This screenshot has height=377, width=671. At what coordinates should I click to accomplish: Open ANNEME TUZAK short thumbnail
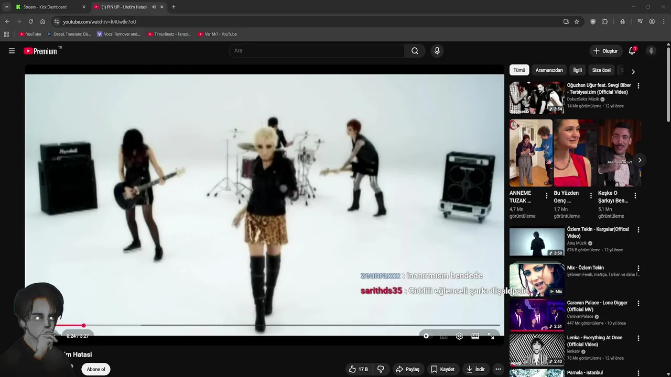(x=531, y=153)
